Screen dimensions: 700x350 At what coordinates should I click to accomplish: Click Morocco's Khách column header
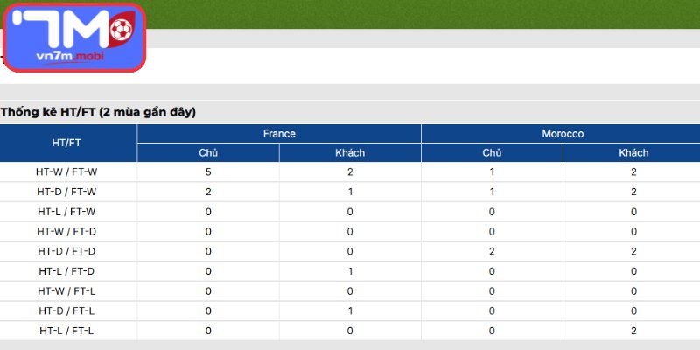(x=633, y=152)
